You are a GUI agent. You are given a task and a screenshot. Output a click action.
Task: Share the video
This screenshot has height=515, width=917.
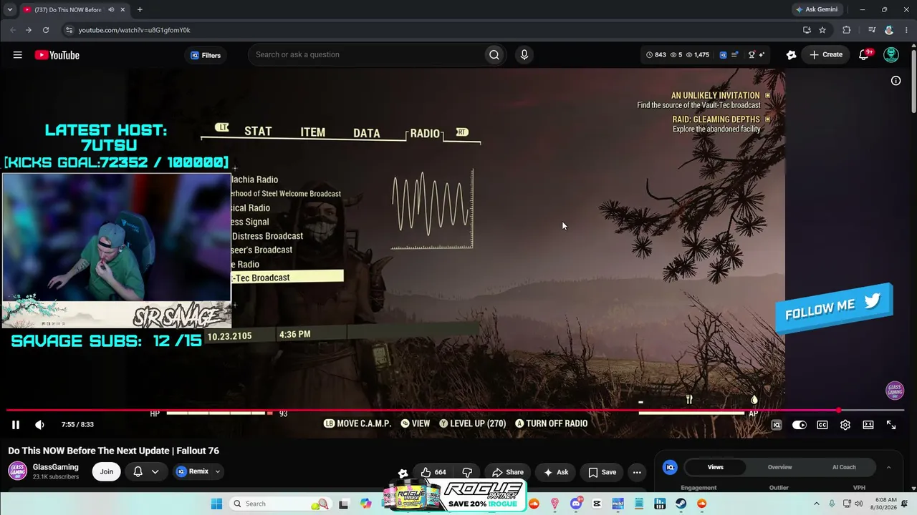pos(508,472)
